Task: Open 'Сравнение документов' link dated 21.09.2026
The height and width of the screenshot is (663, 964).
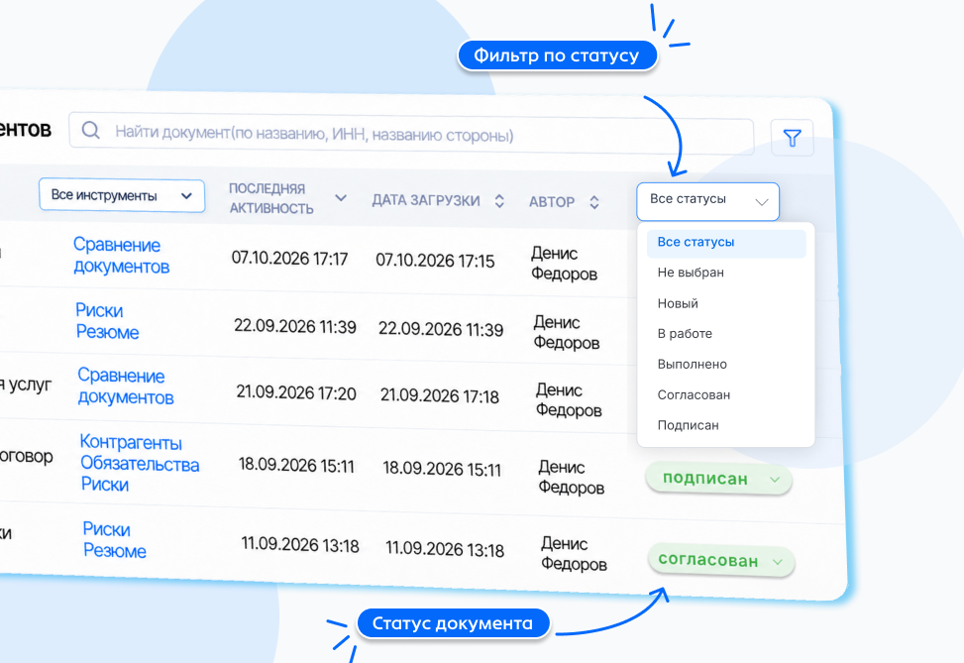Action: coord(126,387)
